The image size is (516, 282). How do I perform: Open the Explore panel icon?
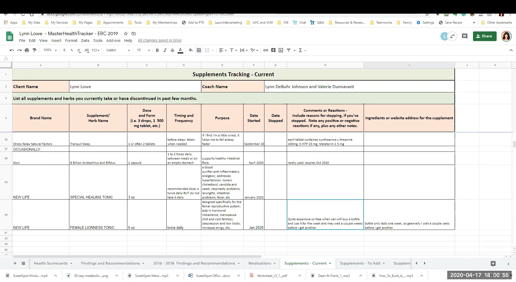coord(493,264)
